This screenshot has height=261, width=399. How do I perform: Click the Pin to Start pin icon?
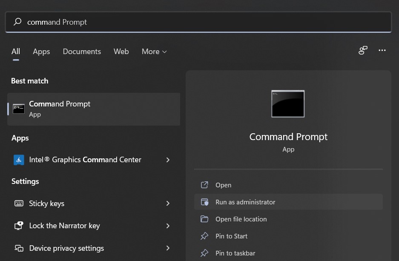click(204, 236)
